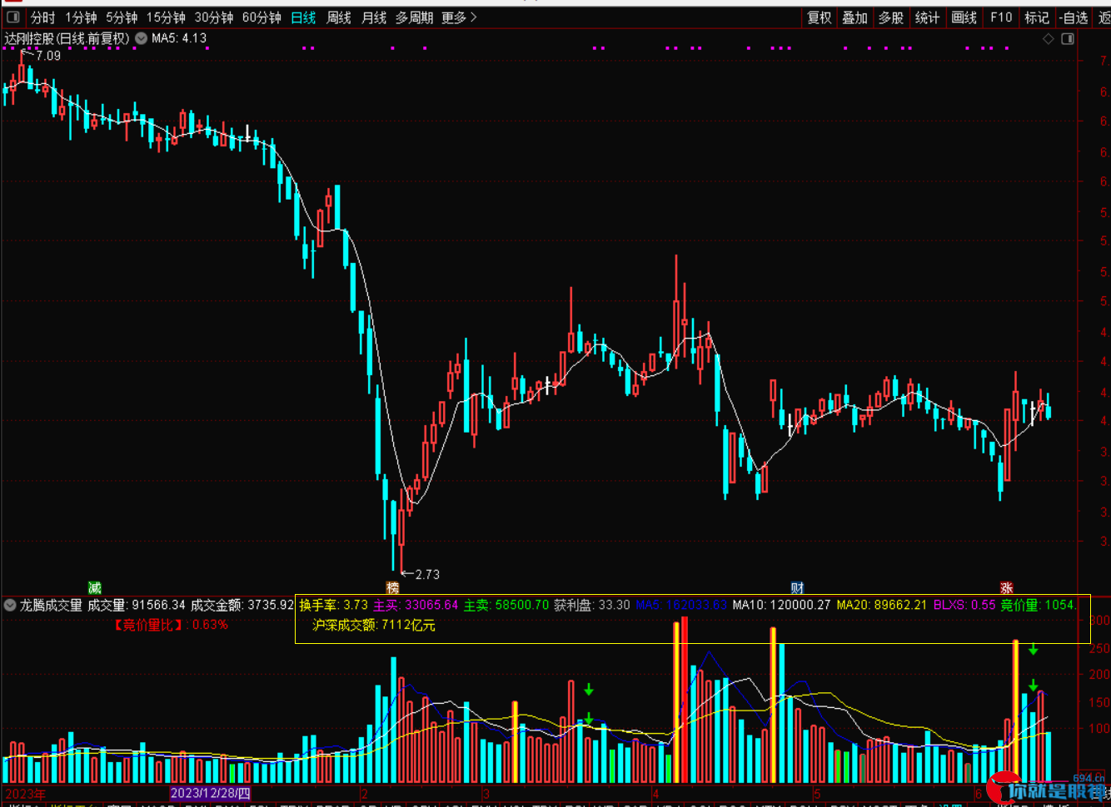Open the 统计 statistics tool
Screen dimensions: 1111x807
pos(927,17)
